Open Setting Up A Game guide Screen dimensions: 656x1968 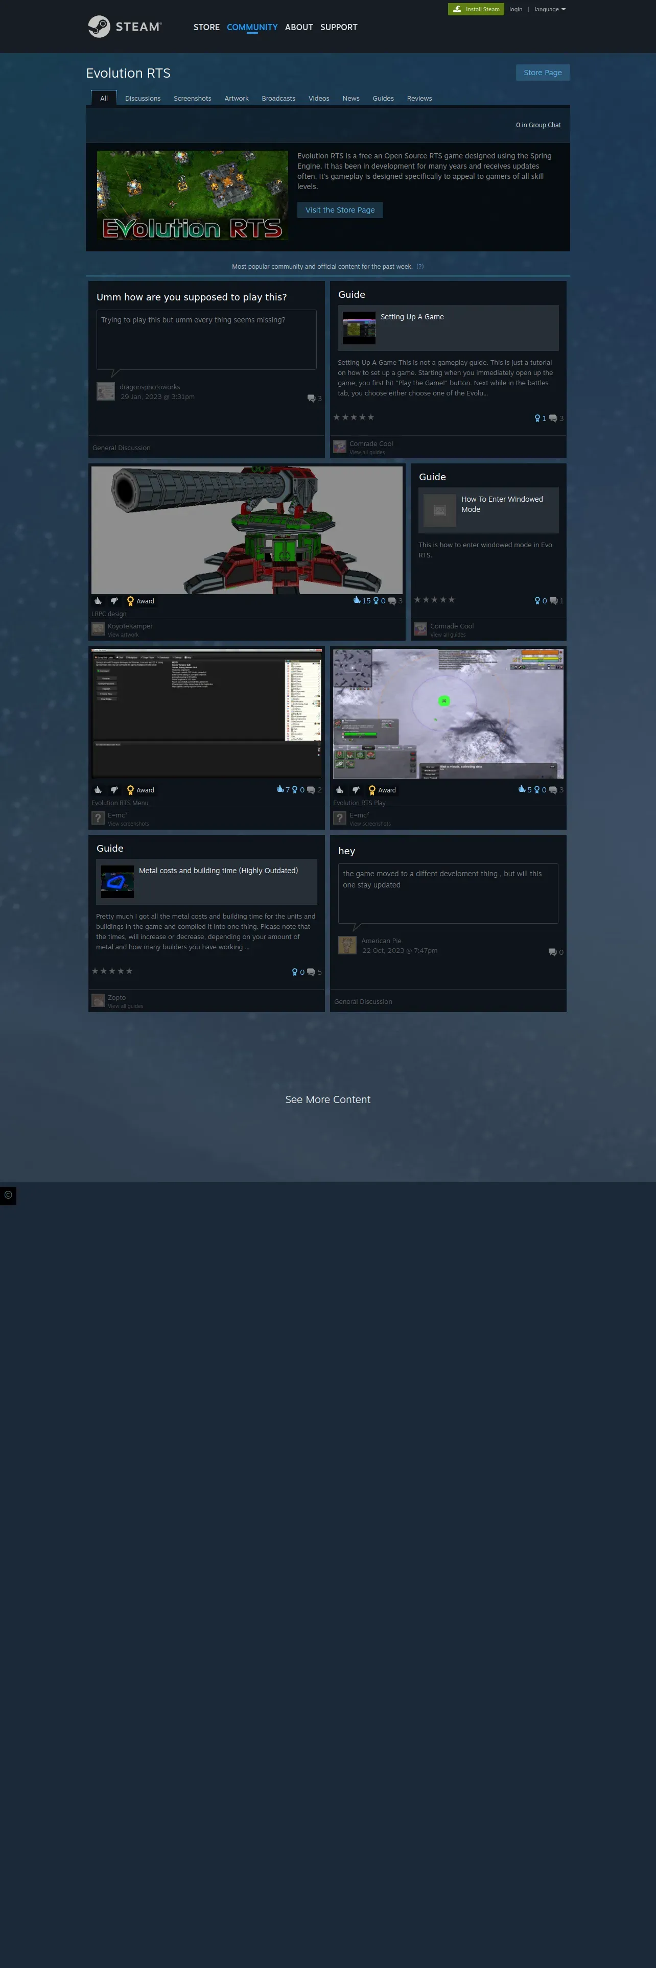(x=412, y=317)
